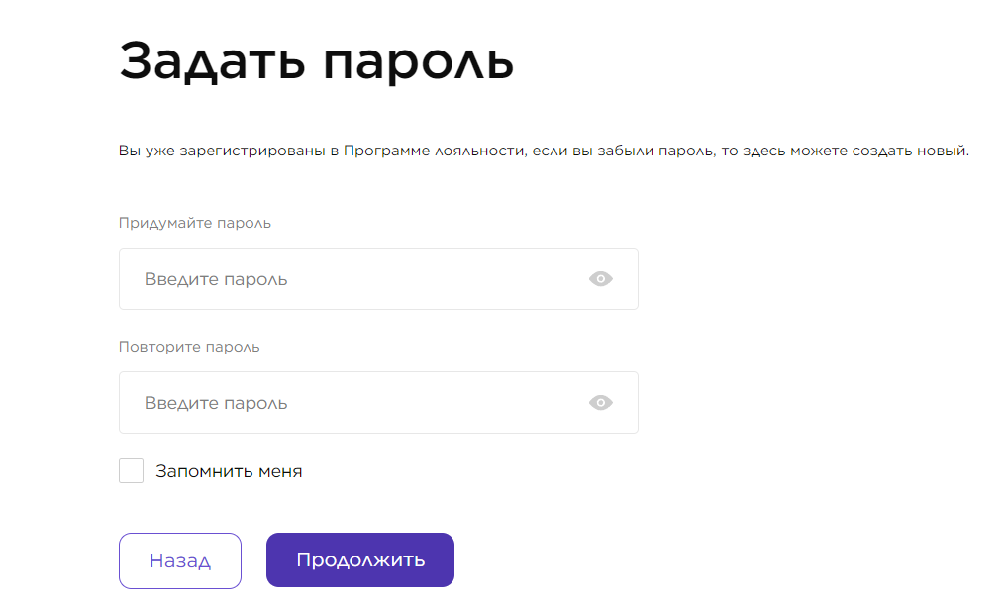
Task: Click the "Придумайте пароль" field label
Action: click(195, 223)
